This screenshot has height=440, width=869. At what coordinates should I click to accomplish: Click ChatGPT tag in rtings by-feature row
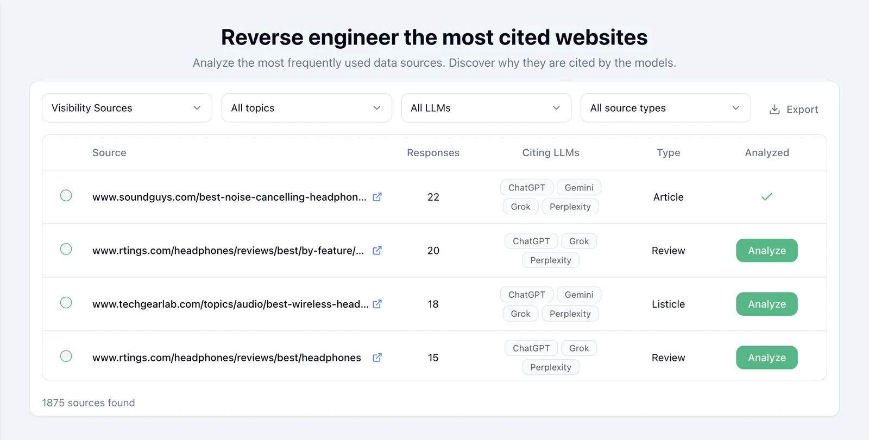531,241
